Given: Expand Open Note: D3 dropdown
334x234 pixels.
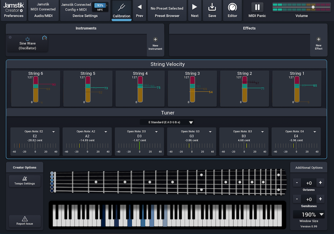Looking at the screenshot, I should 156,132.
